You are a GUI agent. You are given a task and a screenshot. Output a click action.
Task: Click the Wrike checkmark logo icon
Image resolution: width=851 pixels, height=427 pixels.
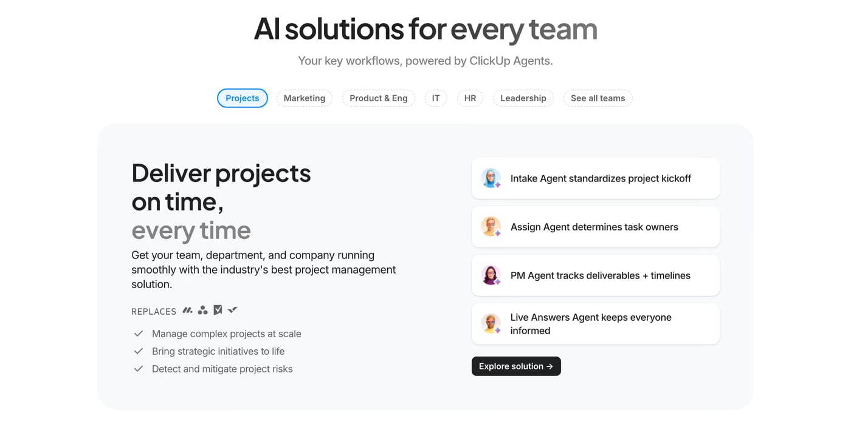point(233,309)
